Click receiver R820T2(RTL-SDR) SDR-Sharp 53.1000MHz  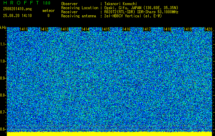click(141, 12)
